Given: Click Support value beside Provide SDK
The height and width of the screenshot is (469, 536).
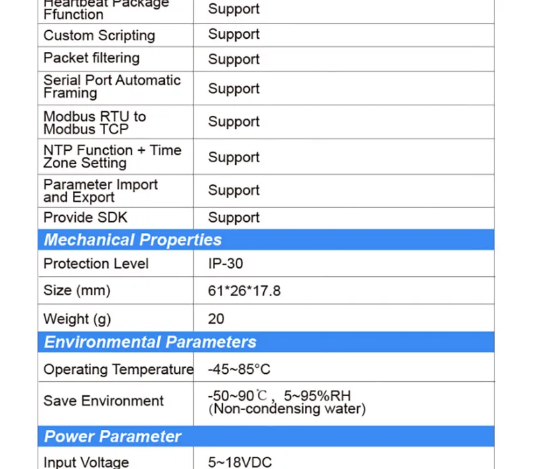Looking at the screenshot, I should 234,218.
